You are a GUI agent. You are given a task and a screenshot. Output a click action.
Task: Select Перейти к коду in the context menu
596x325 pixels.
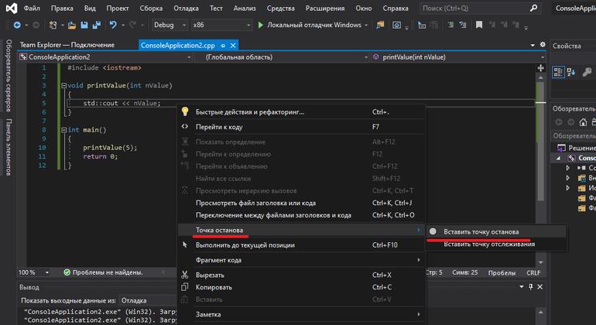301,127
